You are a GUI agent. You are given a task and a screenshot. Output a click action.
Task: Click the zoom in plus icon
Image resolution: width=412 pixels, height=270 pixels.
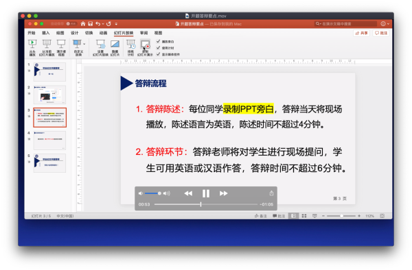point(359,216)
